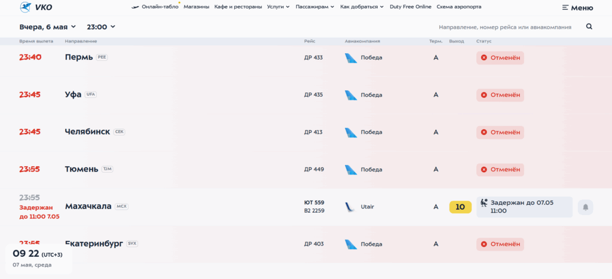612x279 pixels.
Task: Click flight number ЮТ 559
Action: tap(314, 203)
